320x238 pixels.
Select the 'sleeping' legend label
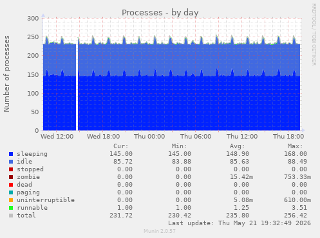[x=32, y=154]
